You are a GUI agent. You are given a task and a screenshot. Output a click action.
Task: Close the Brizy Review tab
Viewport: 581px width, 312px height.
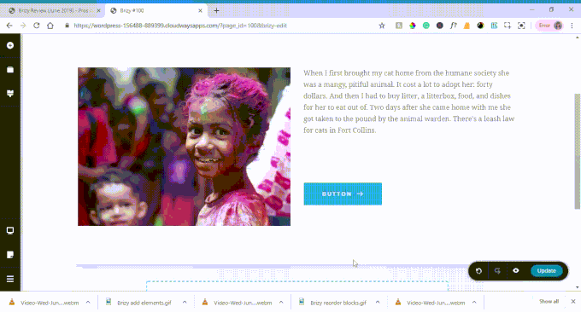98,11
